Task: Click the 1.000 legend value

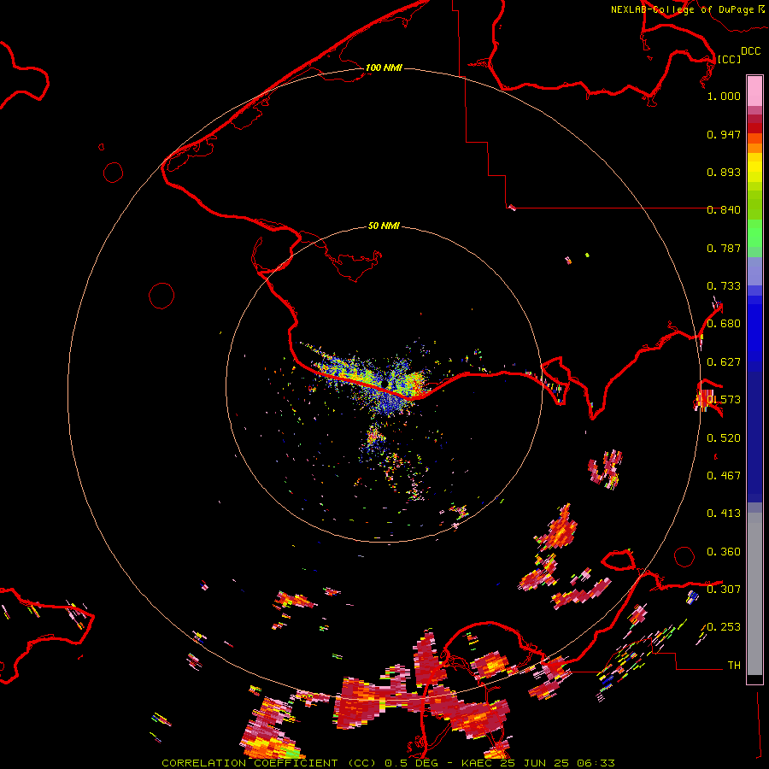Action: (x=724, y=96)
